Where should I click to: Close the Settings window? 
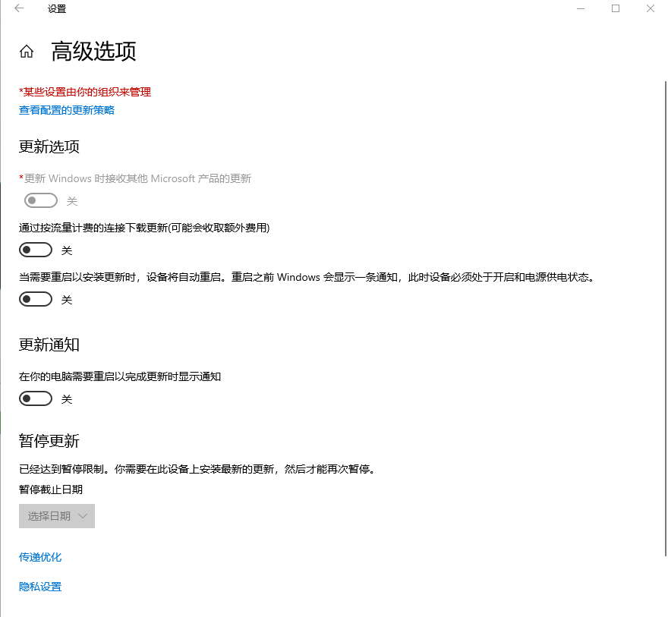[651, 8]
